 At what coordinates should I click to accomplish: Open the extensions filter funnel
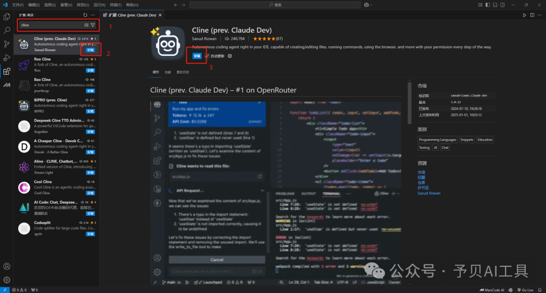pyautogui.click(x=93, y=25)
